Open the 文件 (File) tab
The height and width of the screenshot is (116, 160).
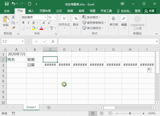7,11
